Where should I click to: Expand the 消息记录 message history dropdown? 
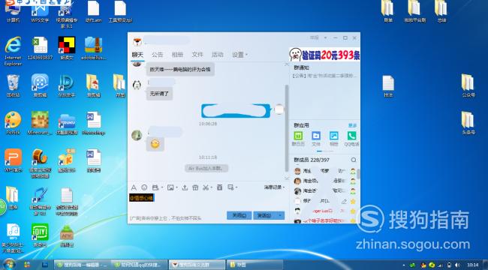(275, 187)
